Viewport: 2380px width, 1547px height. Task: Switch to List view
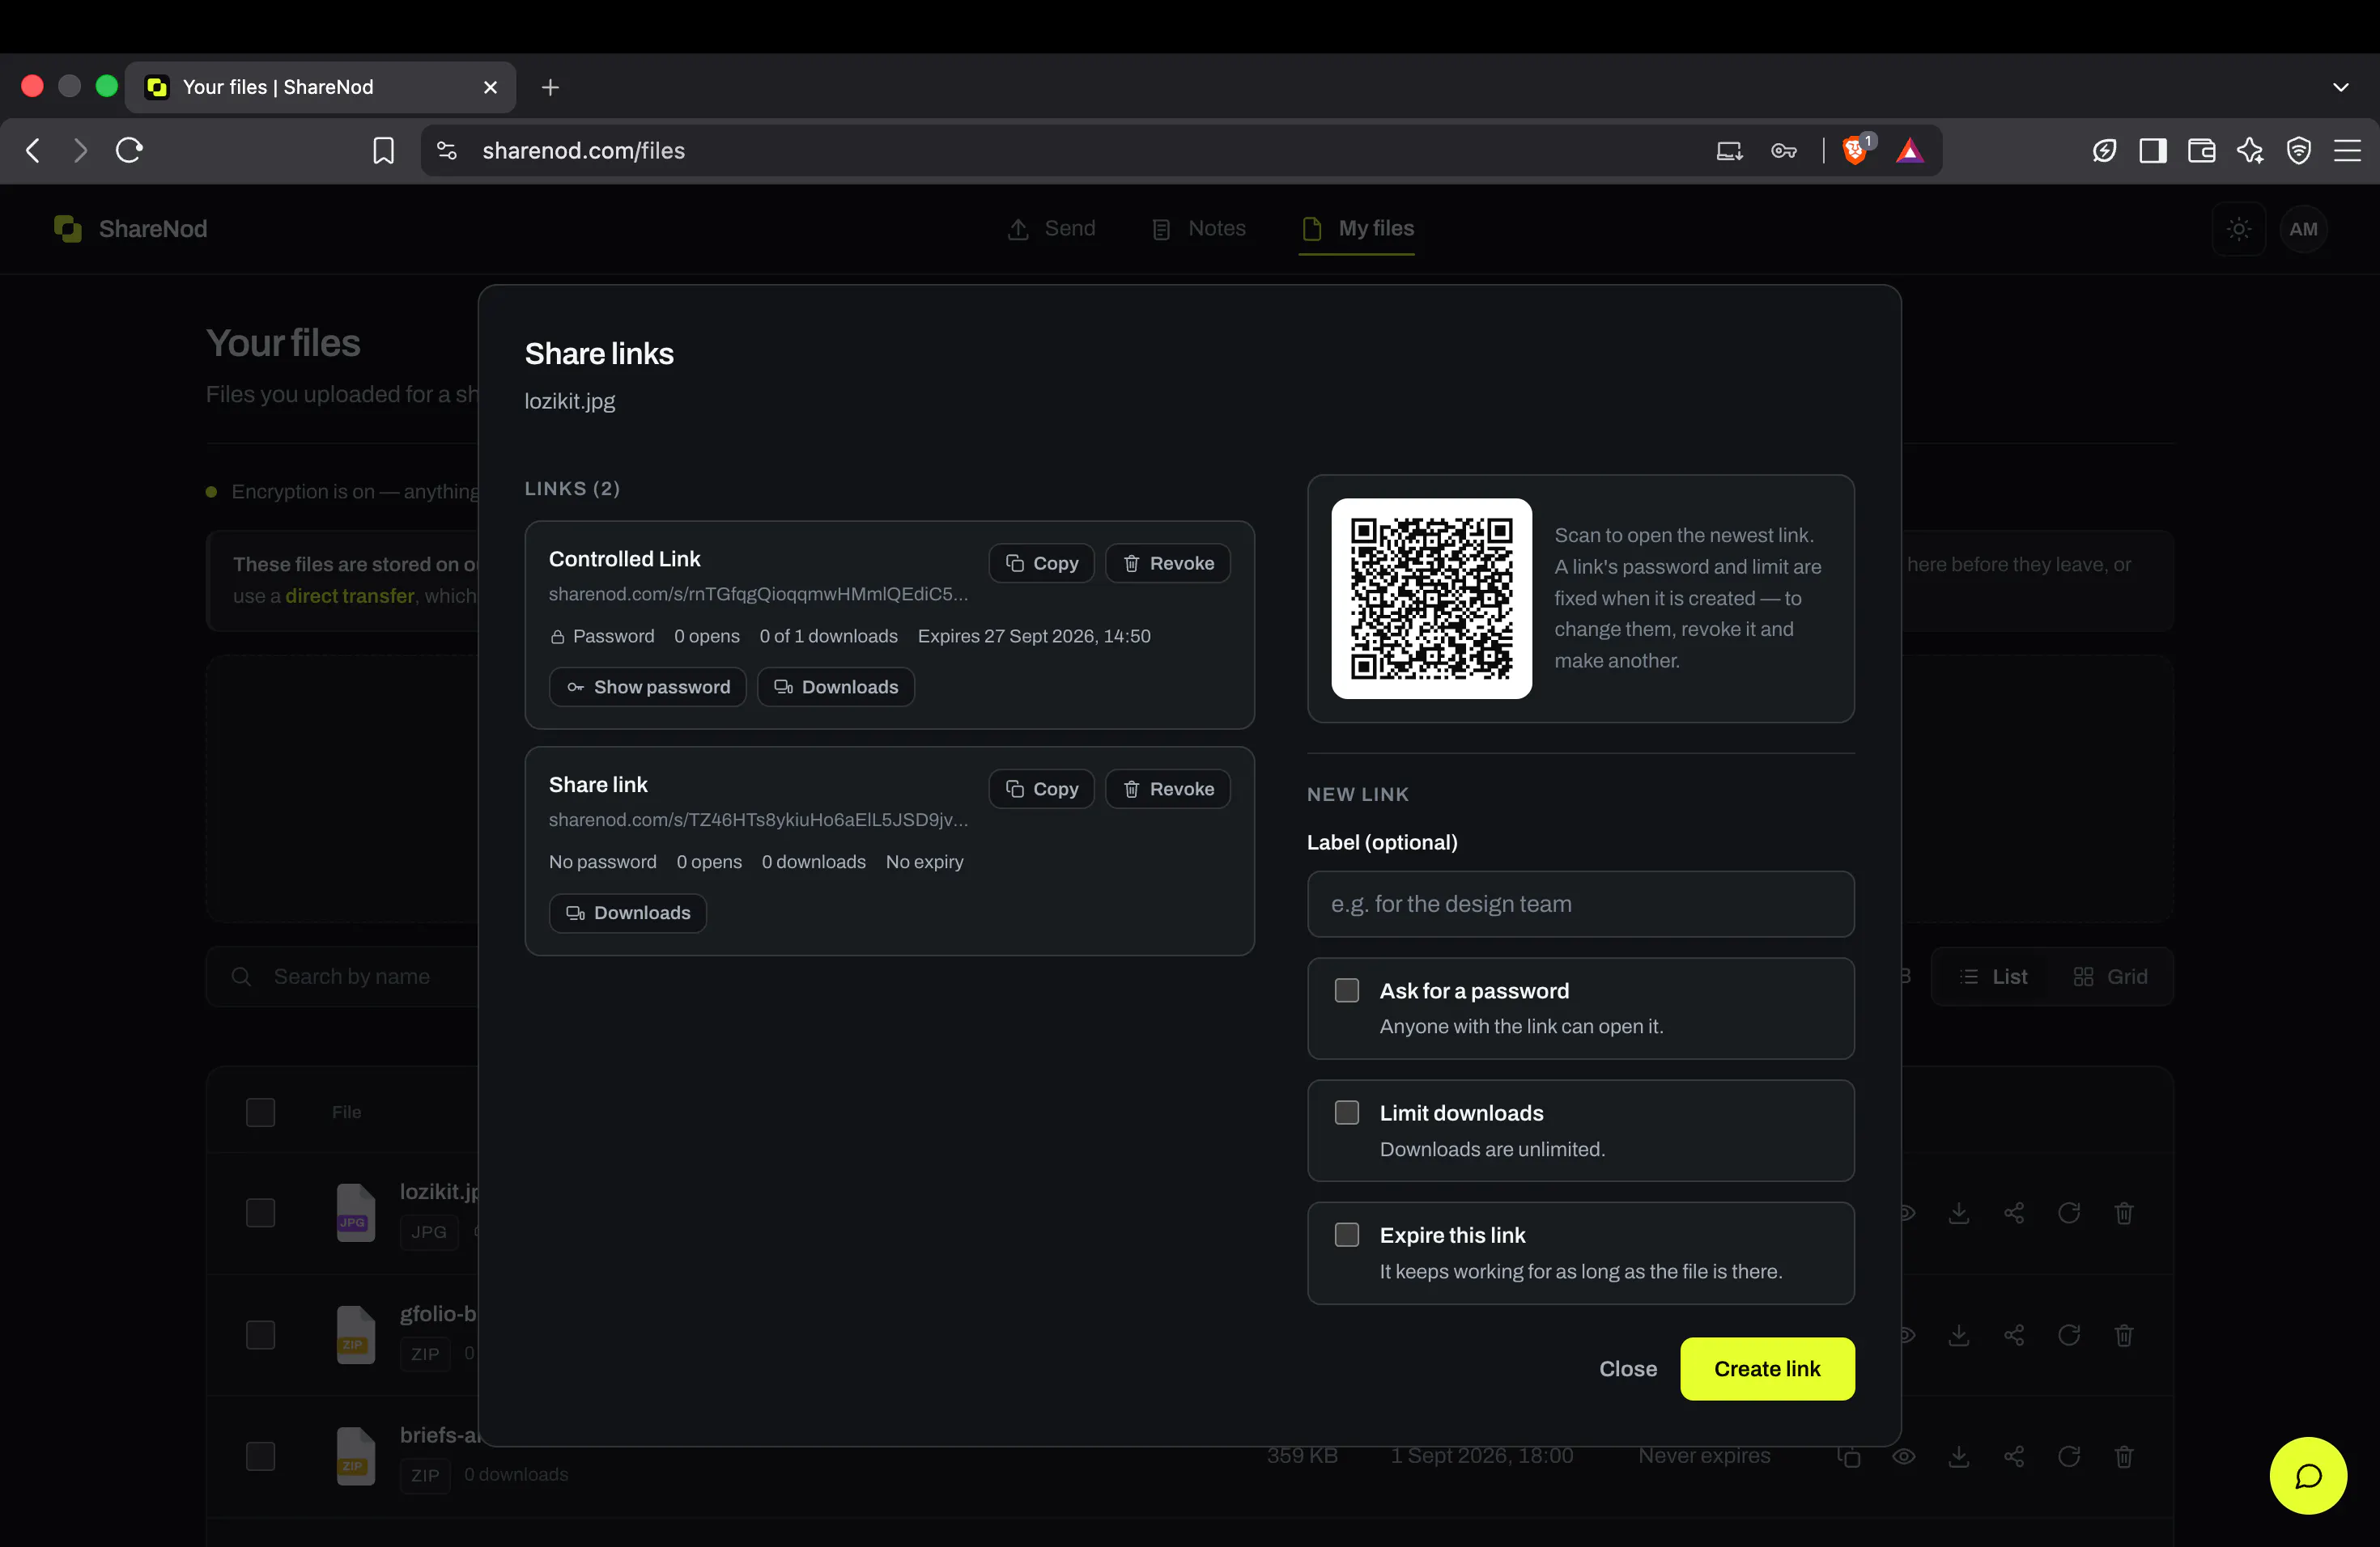click(1993, 977)
